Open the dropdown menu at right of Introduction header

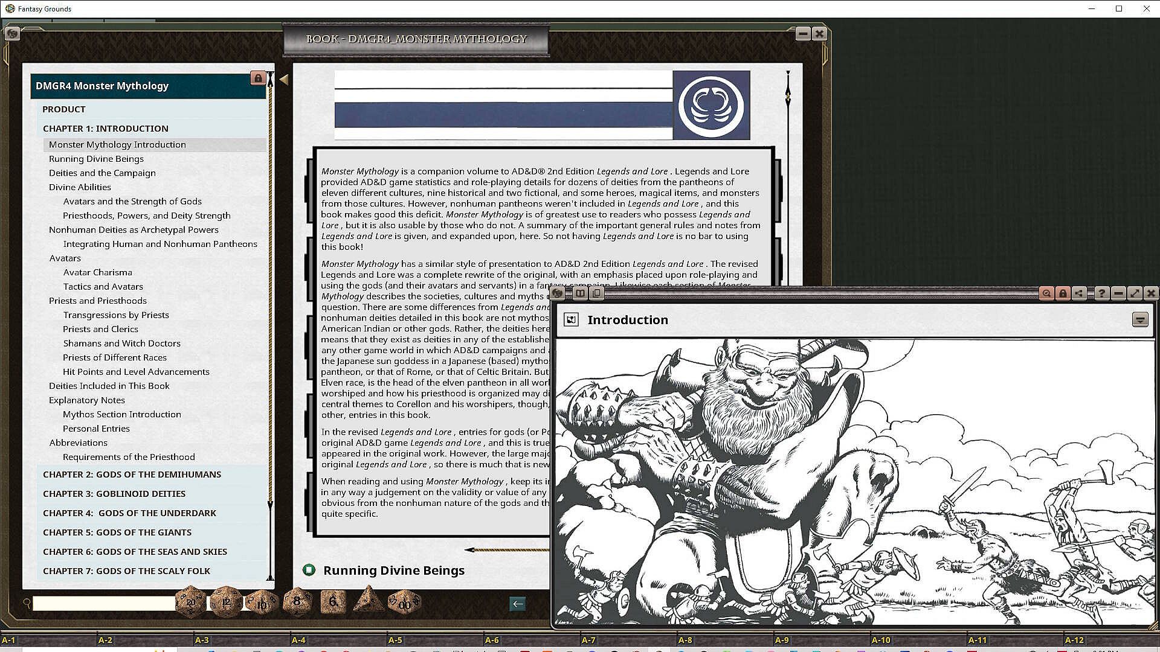(x=1140, y=320)
